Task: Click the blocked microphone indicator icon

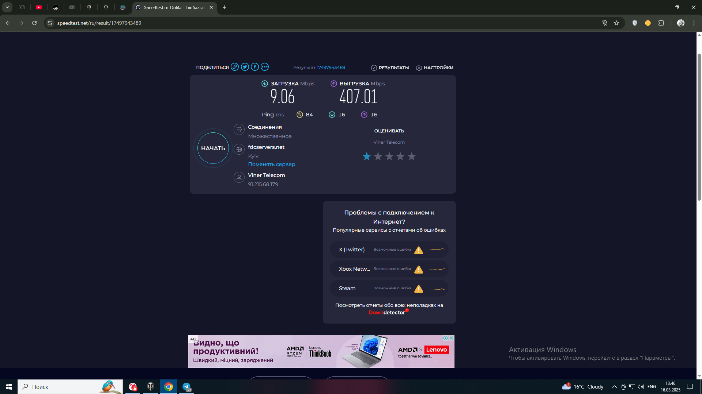Action: (x=605, y=23)
